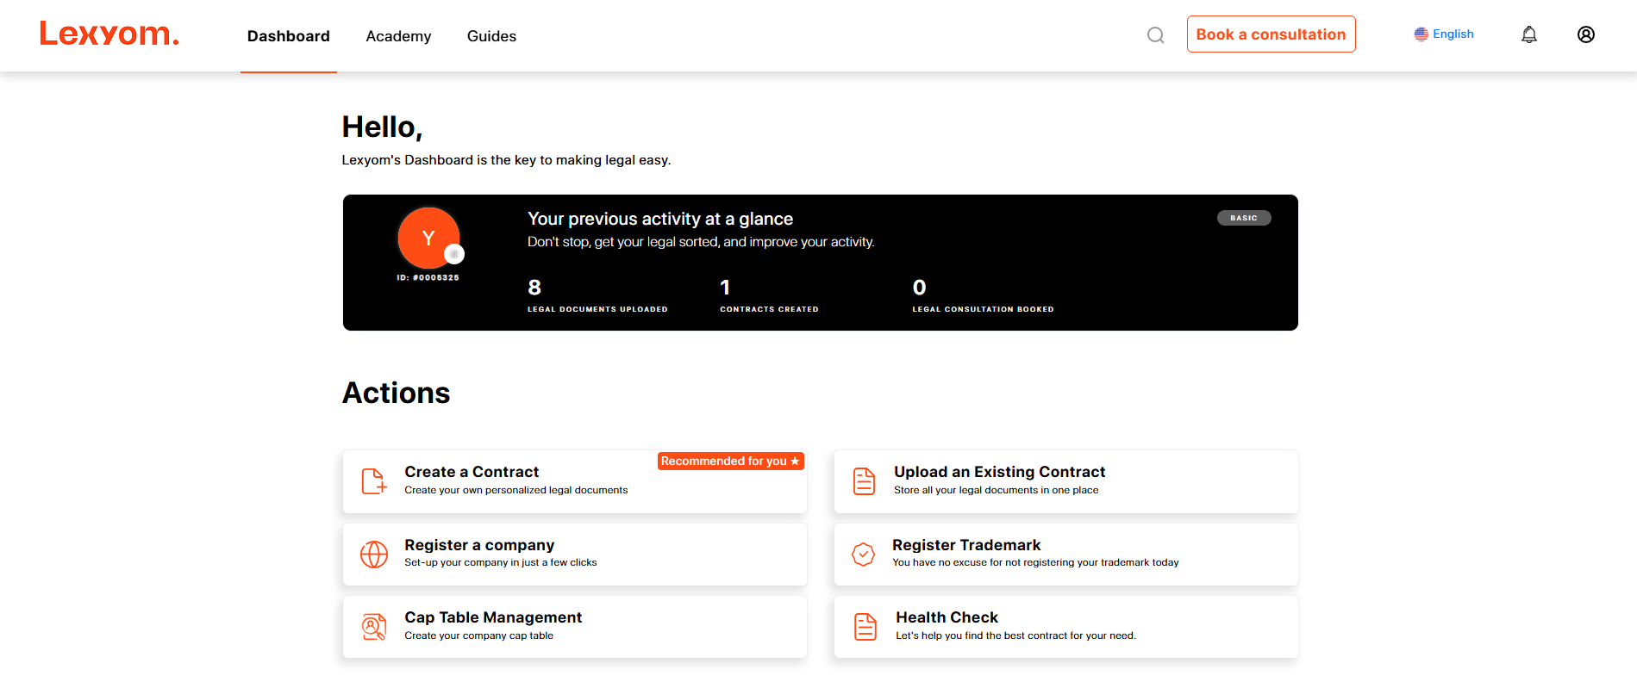The width and height of the screenshot is (1637, 688).
Task: Click the Health Check document icon
Action: tap(865, 627)
